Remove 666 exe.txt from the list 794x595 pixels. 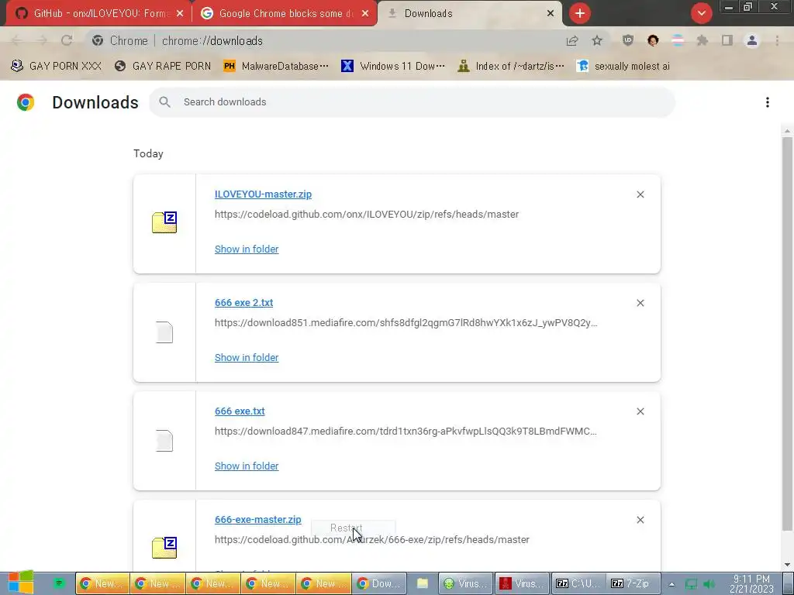pyautogui.click(x=640, y=411)
